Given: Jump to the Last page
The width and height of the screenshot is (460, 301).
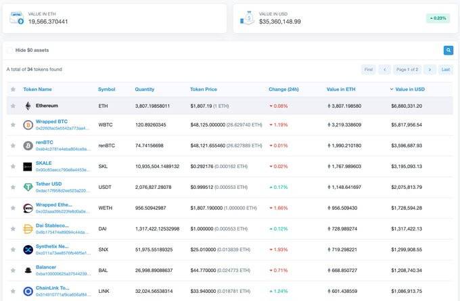Looking at the screenshot, I should [x=446, y=70].
